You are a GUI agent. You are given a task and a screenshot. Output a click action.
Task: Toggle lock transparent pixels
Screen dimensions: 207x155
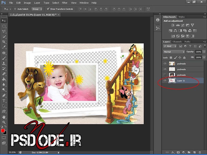click(x=171, y=58)
